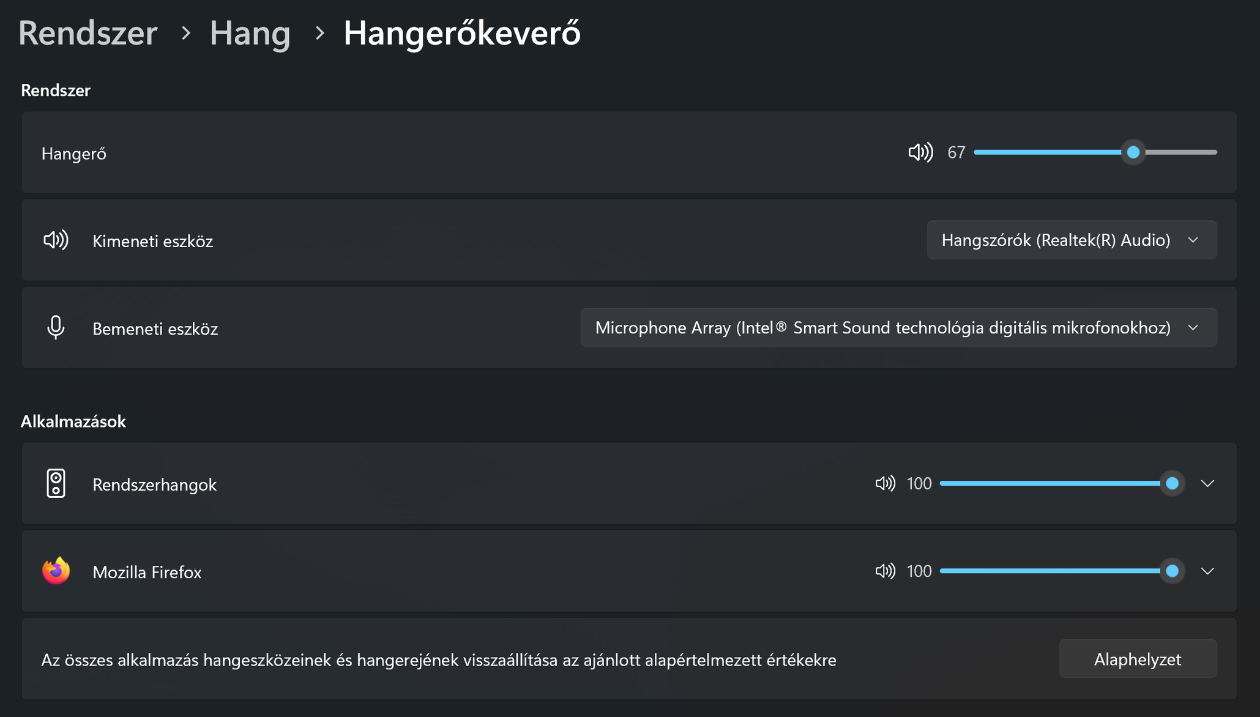
Task: Navigate to Hang in breadcrumb
Action: click(x=250, y=33)
